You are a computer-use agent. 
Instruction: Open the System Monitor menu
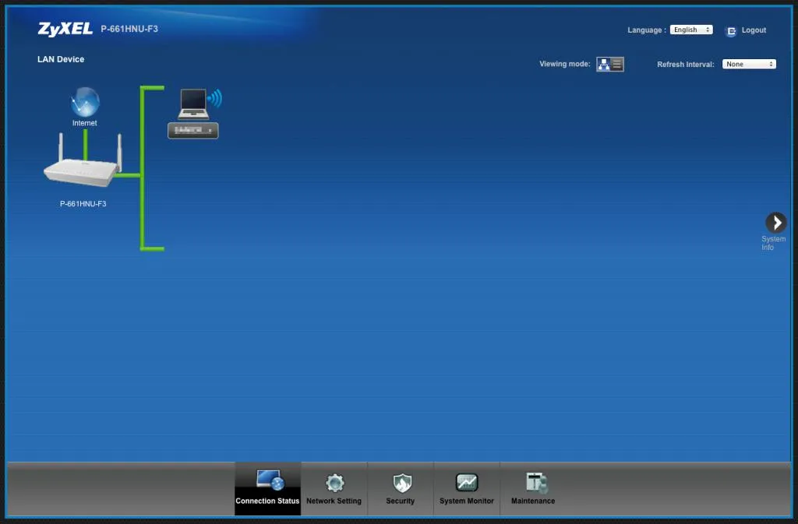[467, 488]
